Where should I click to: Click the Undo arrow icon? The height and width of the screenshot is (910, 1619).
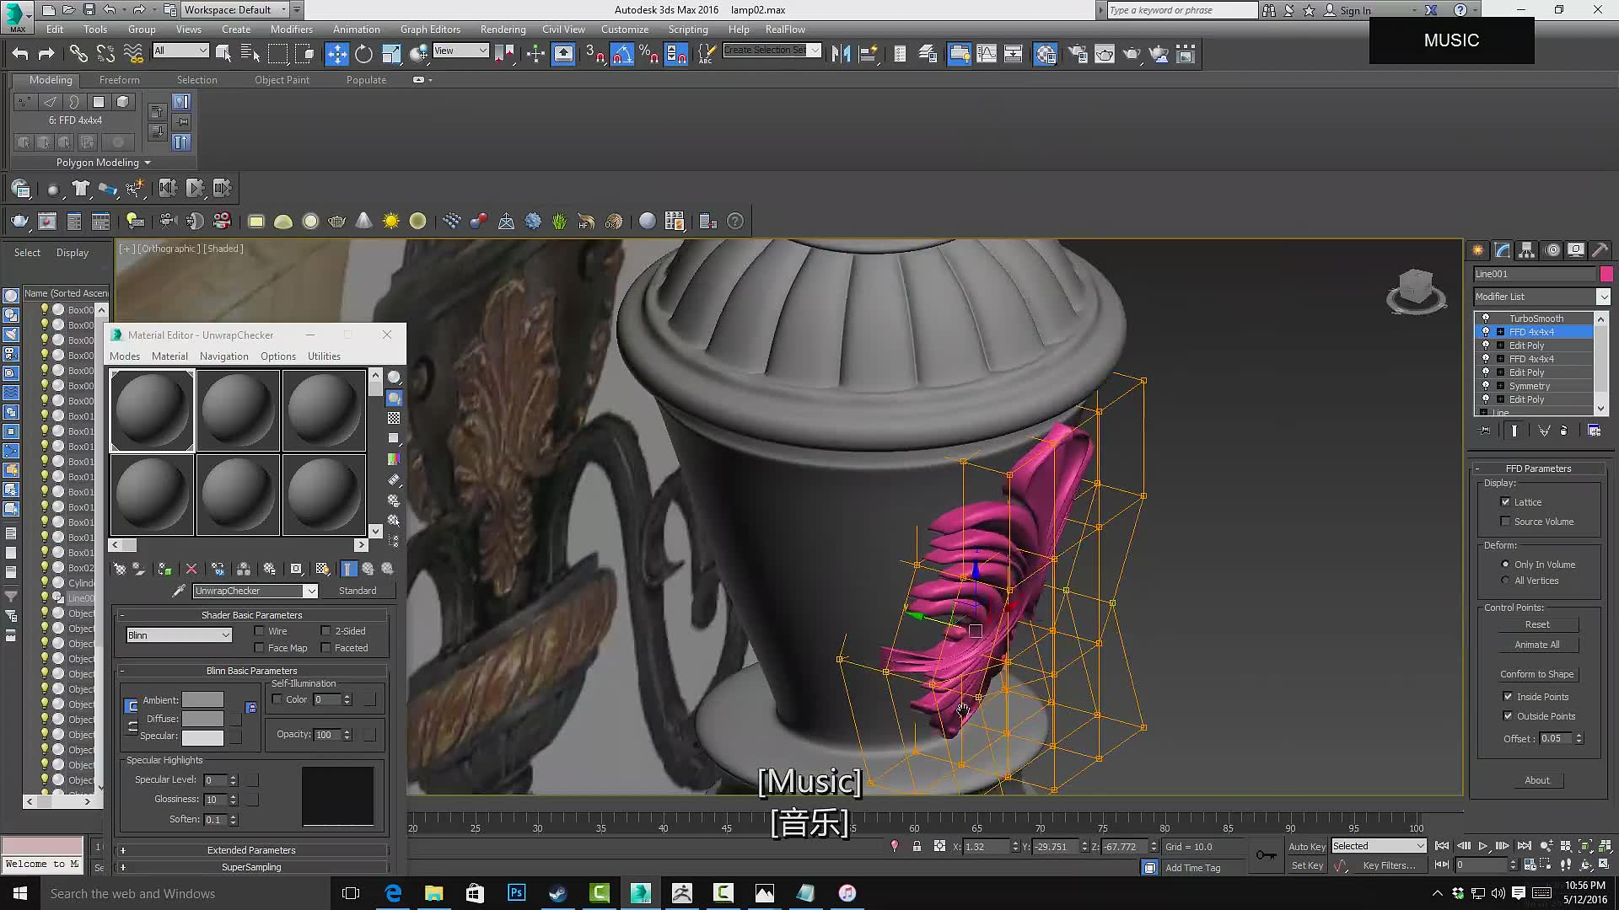(20, 55)
